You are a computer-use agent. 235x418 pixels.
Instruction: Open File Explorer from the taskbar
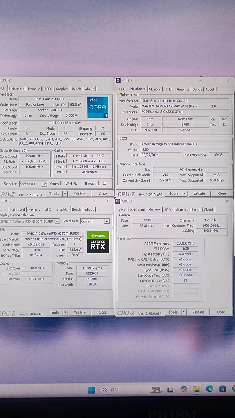point(197,389)
